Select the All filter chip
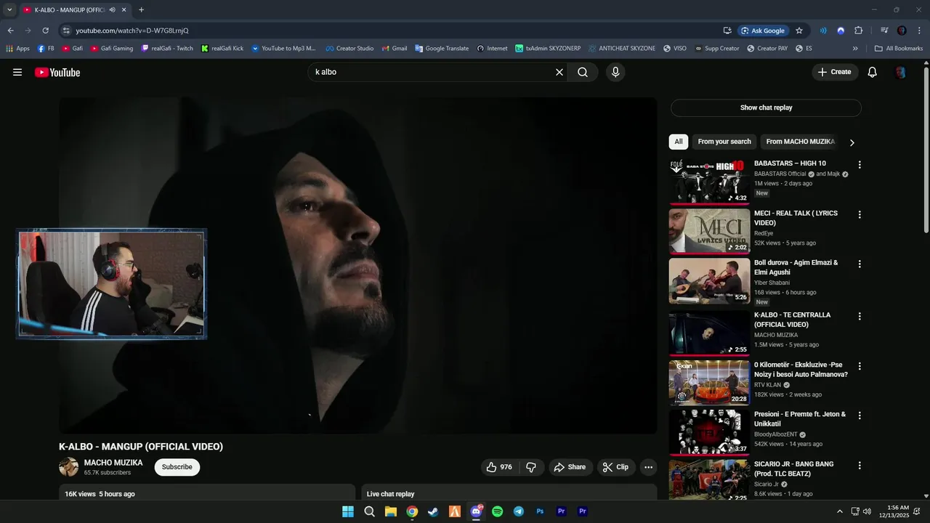Image resolution: width=930 pixels, height=523 pixels. point(679,142)
